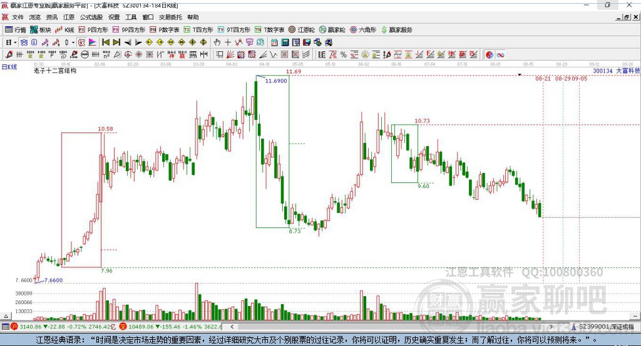Image resolution: width=641 pixels, height=346 pixels.
Task: Open 赢家服务 with the dollar icon
Action: pyautogui.click(x=396, y=30)
